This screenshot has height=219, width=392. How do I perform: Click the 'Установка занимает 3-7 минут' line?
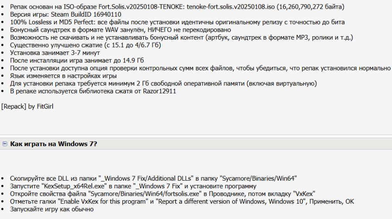click(x=55, y=53)
